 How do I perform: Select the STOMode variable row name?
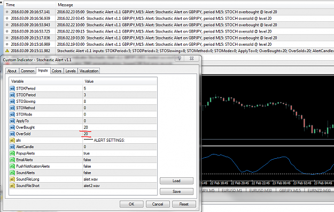pos(24,115)
